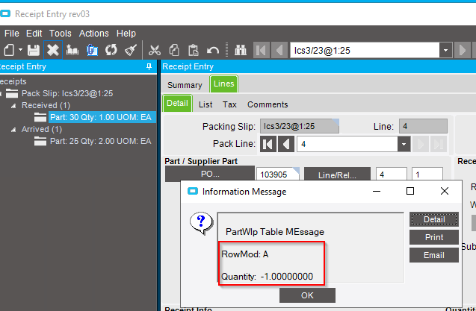This screenshot has height=311, width=476.
Task: Click the PO... button
Action: [210, 174]
